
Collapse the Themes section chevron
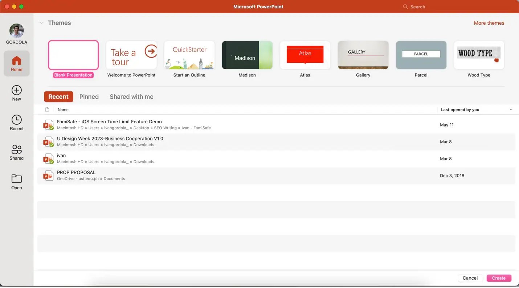(41, 23)
